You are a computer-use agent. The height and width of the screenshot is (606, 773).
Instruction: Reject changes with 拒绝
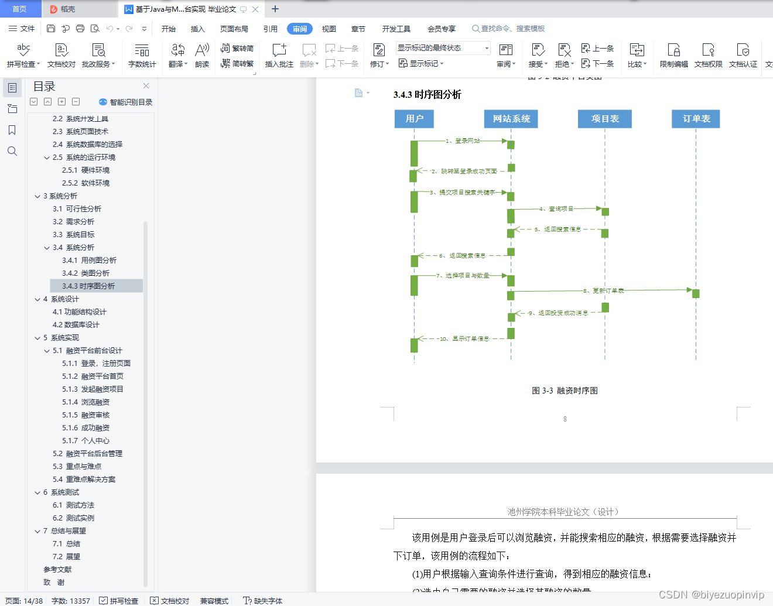point(565,56)
